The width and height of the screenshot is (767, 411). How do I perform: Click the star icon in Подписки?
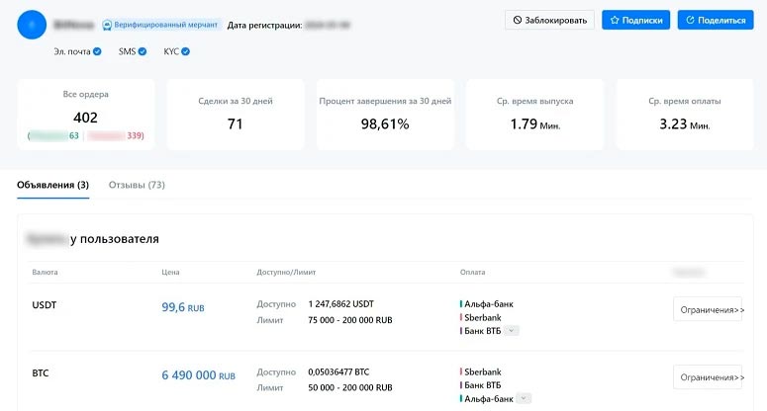click(615, 20)
